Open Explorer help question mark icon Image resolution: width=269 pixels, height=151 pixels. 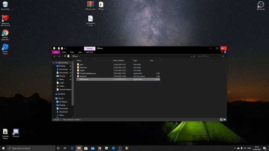[225, 52]
